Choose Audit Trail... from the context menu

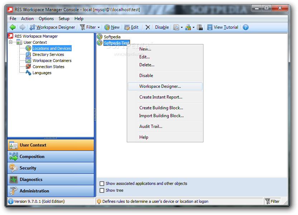click(x=165, y=126)
